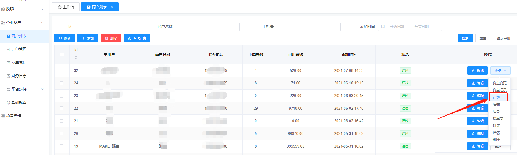Image resolution: width=517 pixels, height=155 pixels.
Task: Focus the 商户名称 input field
Action: pos(208,27)
